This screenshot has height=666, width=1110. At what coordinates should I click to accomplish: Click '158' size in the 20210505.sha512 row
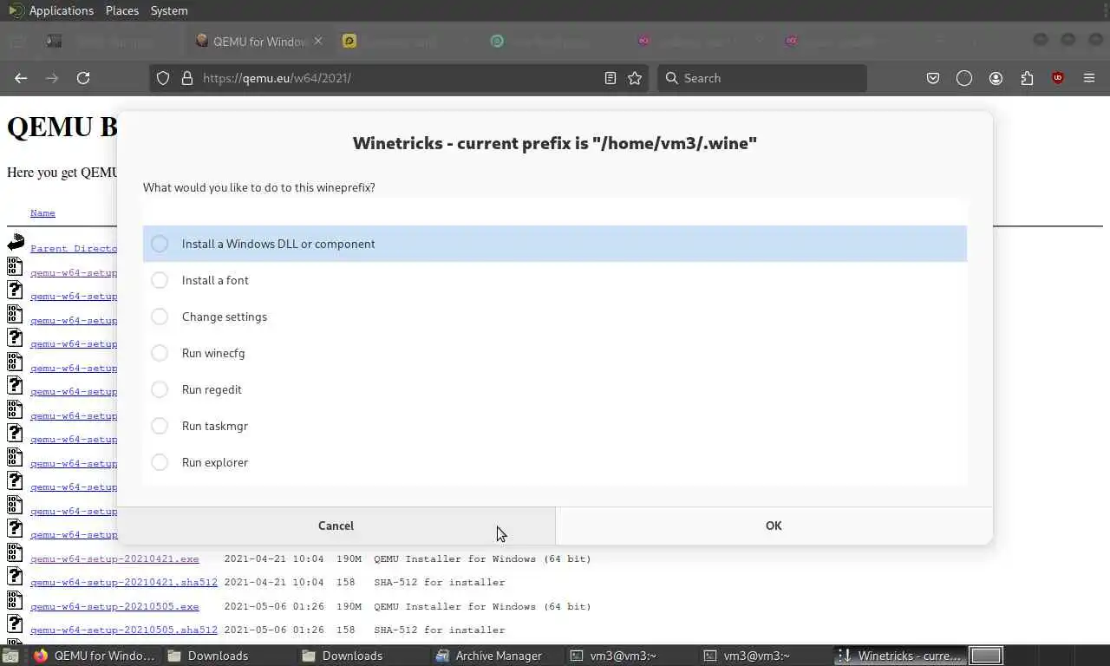(x=345, y=630)
